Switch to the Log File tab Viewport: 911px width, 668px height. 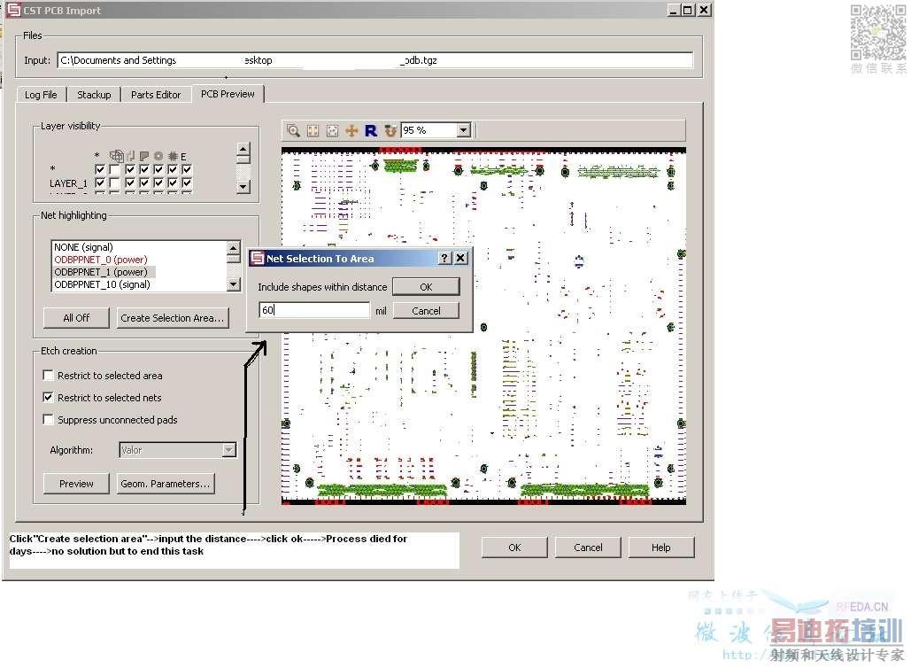click(x=41, y=95)
